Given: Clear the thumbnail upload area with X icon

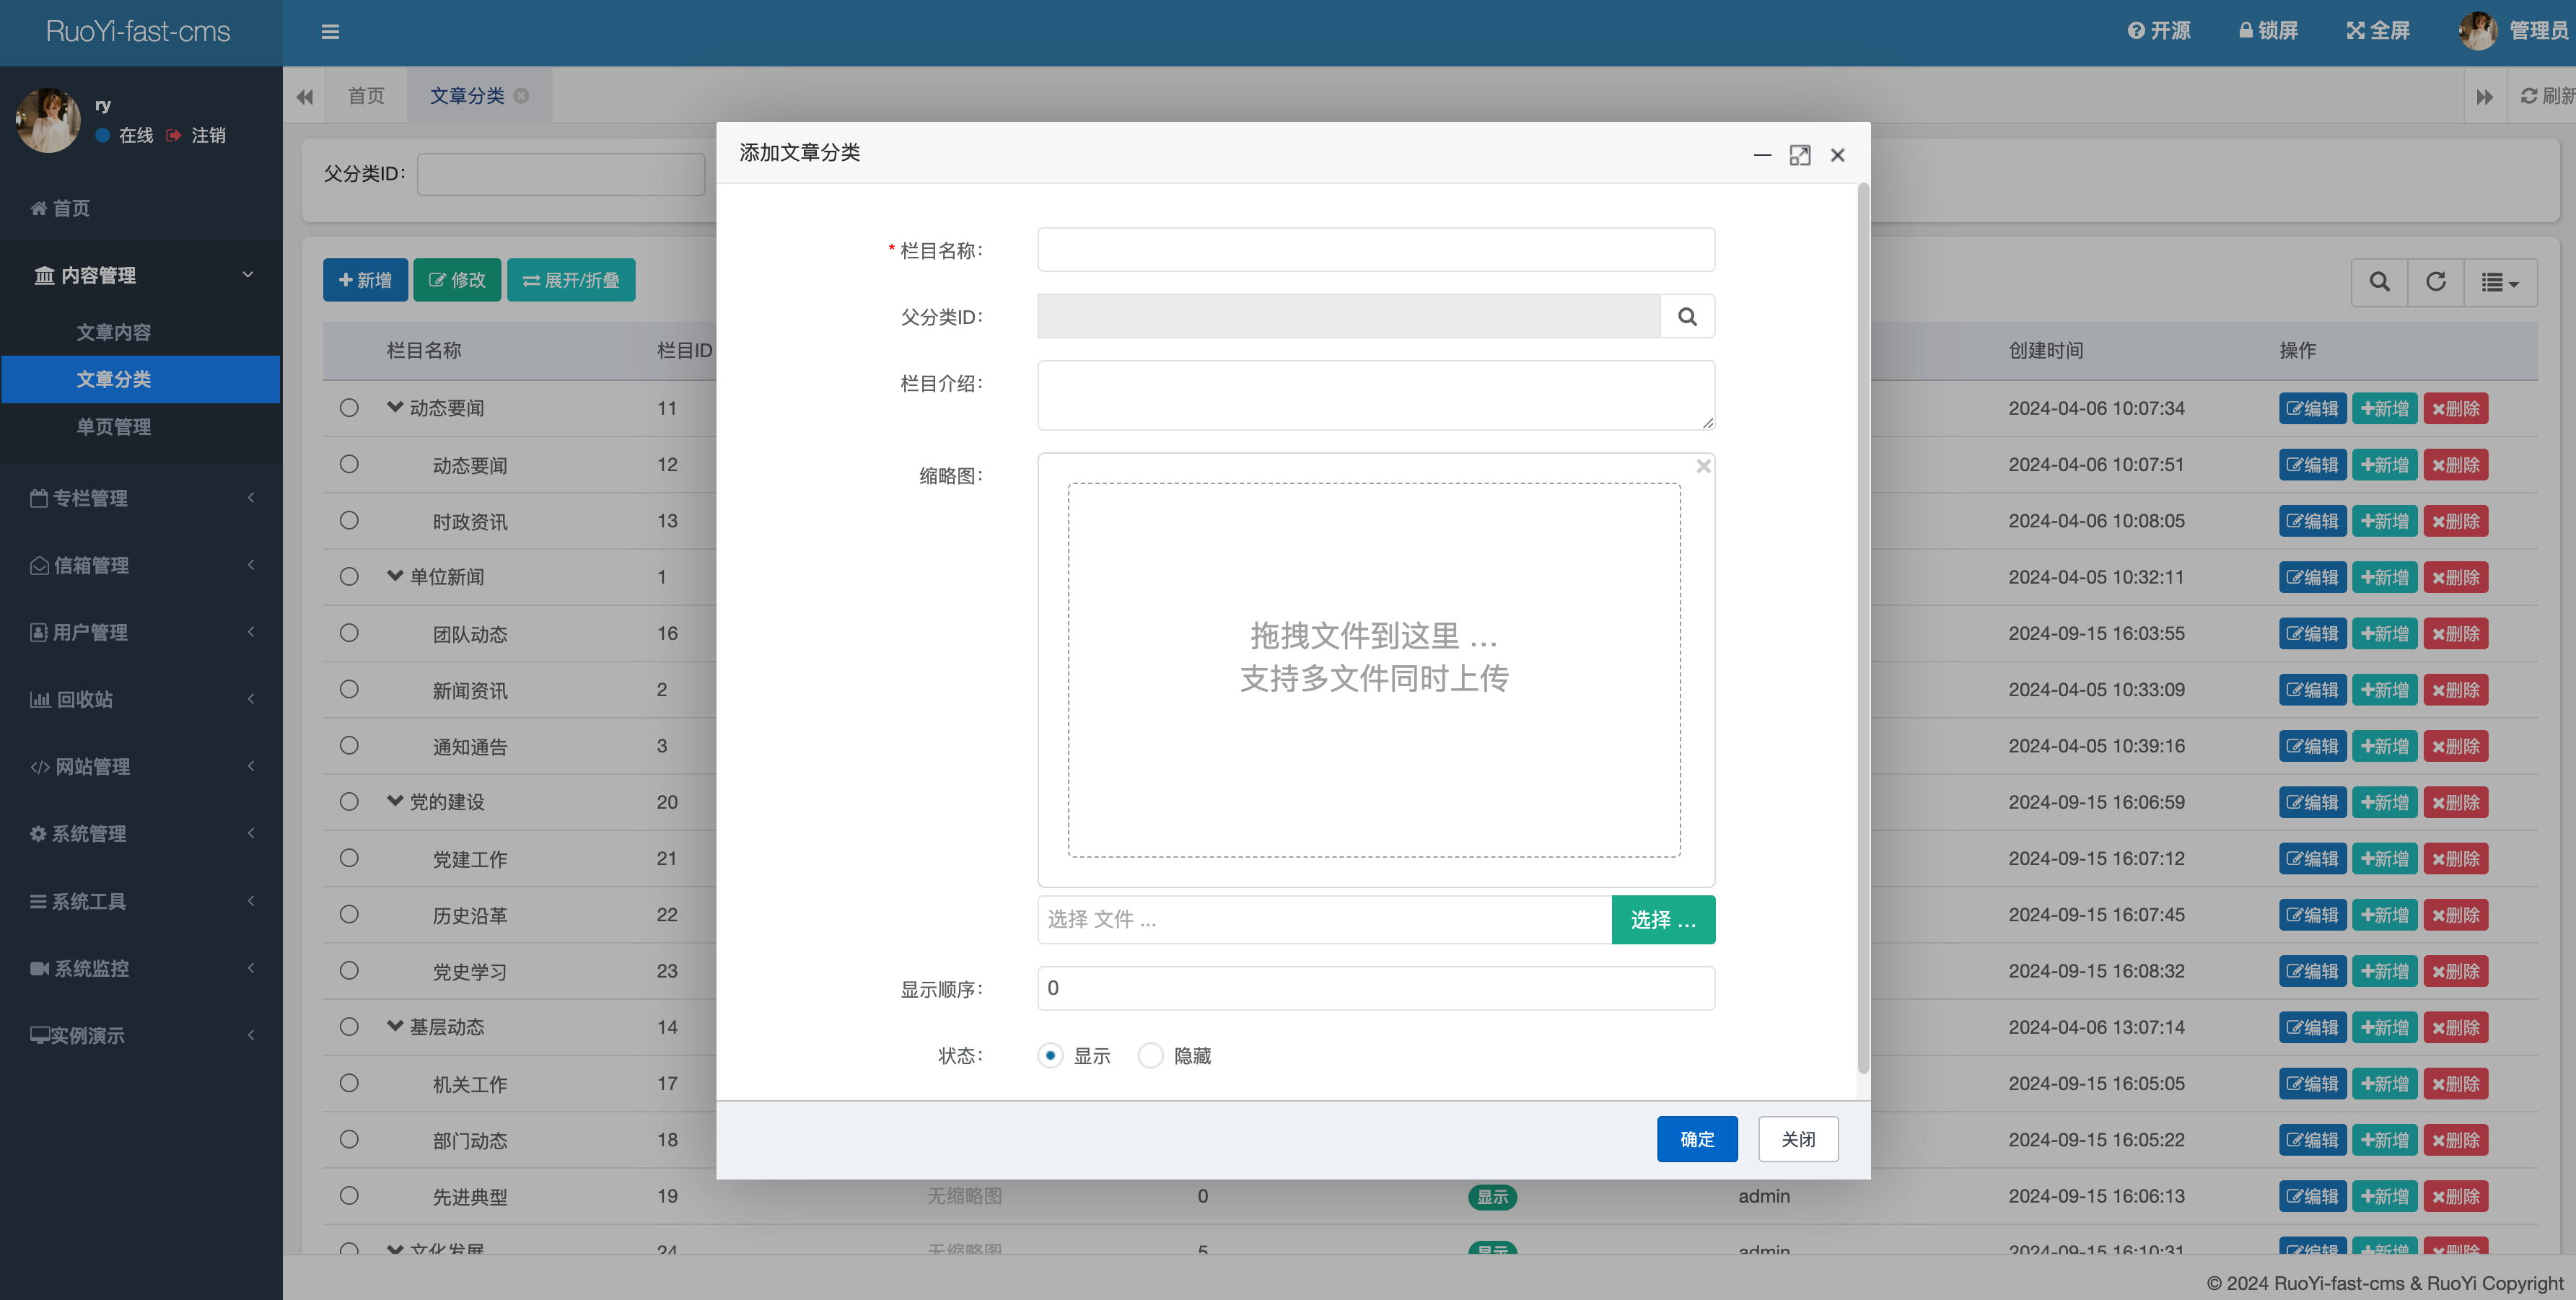Looking at the screenshot, I should pyautogui.click(x=1703, y=465).
